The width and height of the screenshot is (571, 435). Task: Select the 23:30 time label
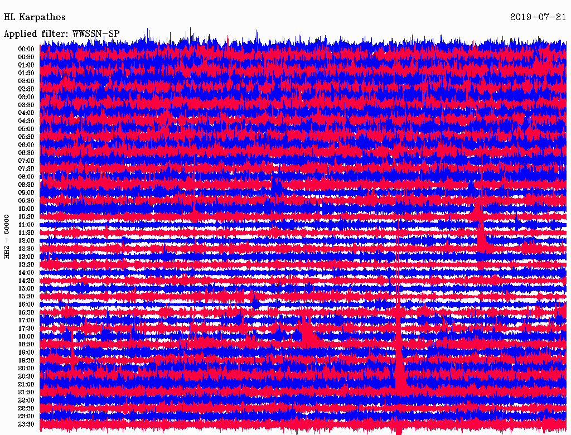(x=26, y=424)
